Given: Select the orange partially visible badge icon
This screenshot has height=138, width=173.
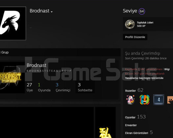Looking at the screenshot, I should click(x=170, y=100).
